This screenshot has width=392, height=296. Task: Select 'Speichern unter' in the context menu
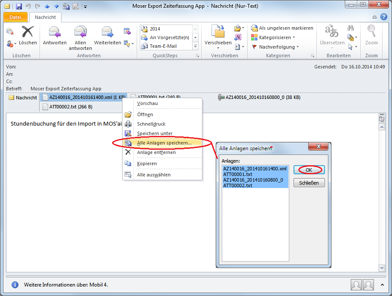pos(154,133)
